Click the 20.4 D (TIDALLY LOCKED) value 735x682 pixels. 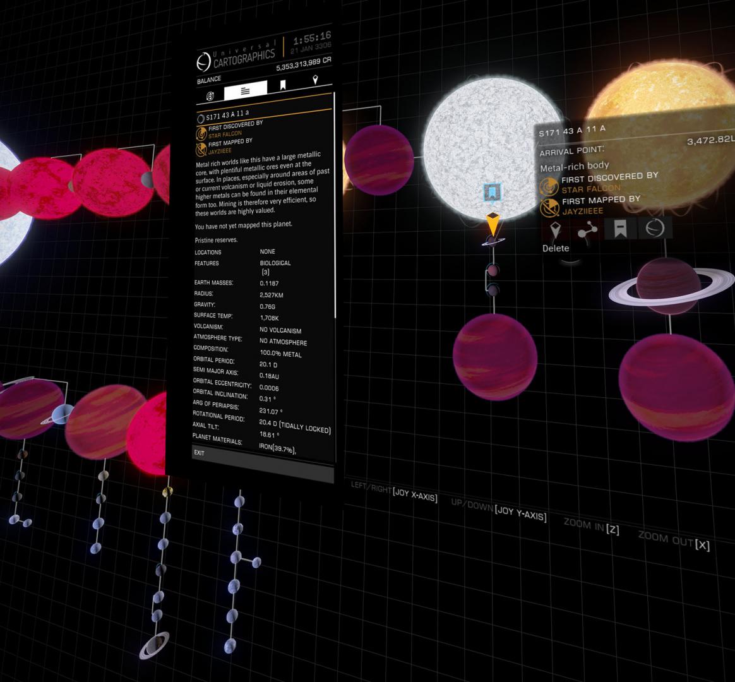(x=295, y=426)
